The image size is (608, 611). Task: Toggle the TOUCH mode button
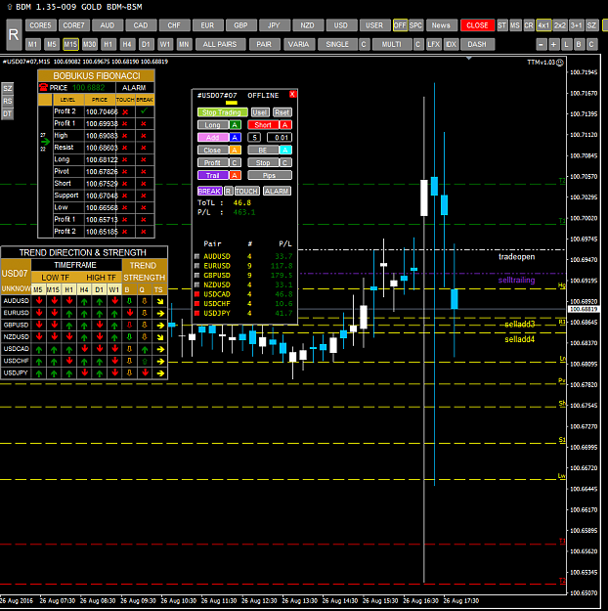pyautogui.click(x=246, y=191)
